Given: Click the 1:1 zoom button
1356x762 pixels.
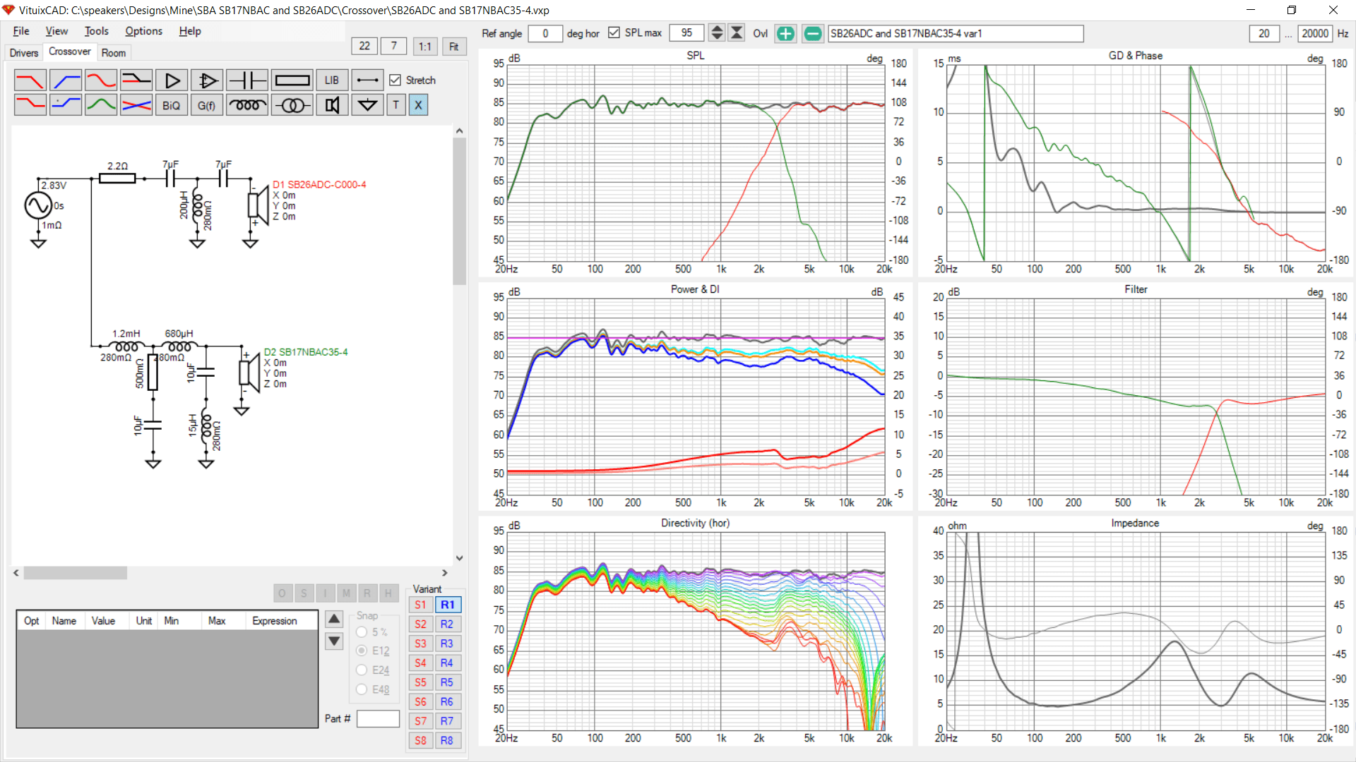Looking at the screenshot, I should click(x=424, y=47).
